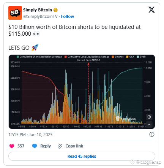
Task: Click the X logo icon
Action: click(151, 10)
